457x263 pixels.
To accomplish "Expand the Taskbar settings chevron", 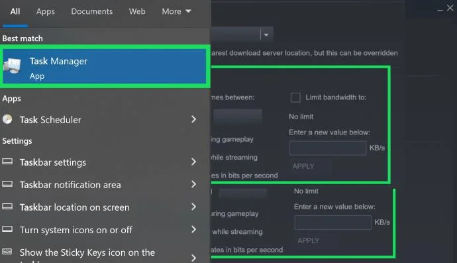I will [x=193, y=162].
